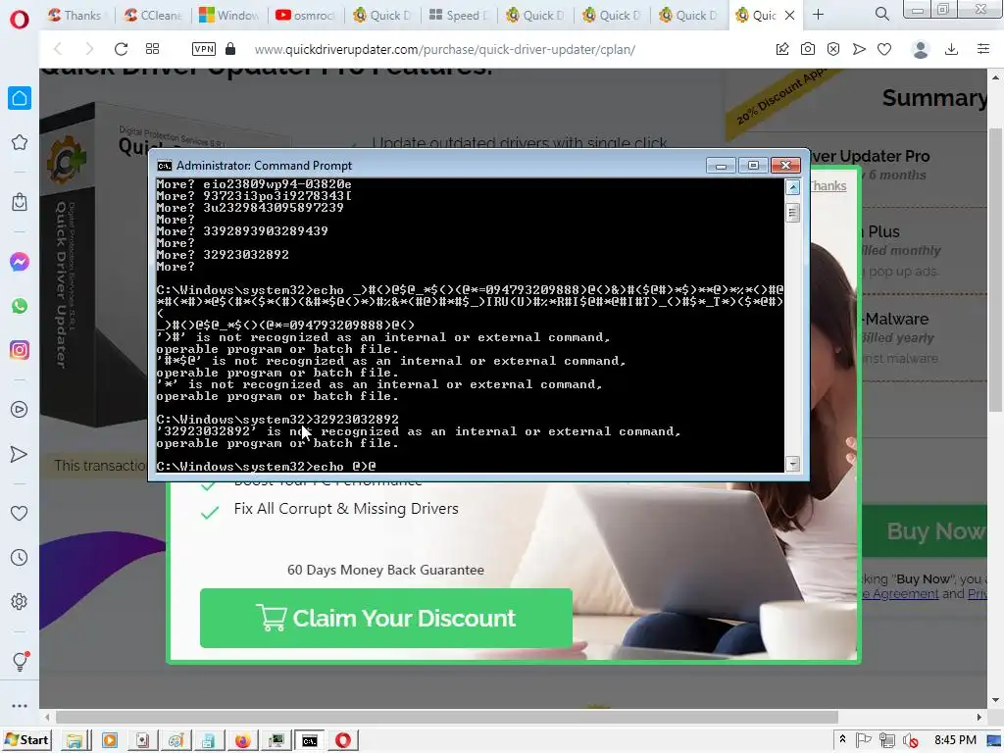Viewport: 1004px width, 753px height.
Task: Open the media player taskbar icon
Action: pos(110,741)
